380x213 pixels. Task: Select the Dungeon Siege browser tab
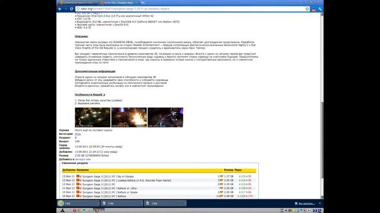[118, 2]
